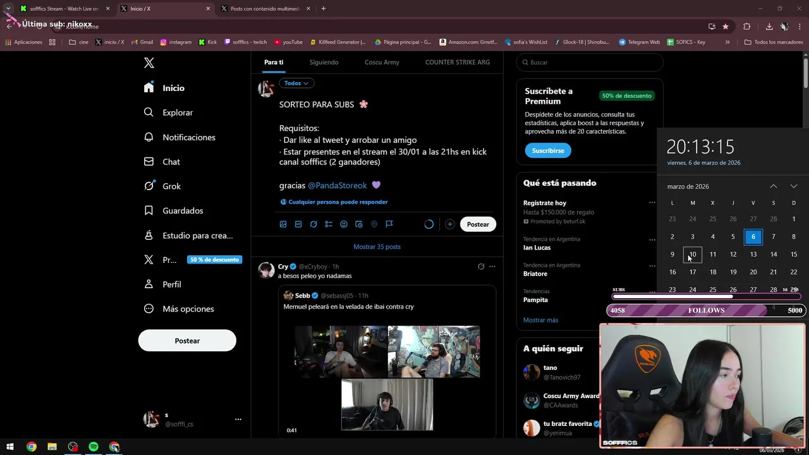Open Chrome in the Windows taskbar
Image resolution: width=809 pixels, height=455 pixels.
[x=32, y=447]
